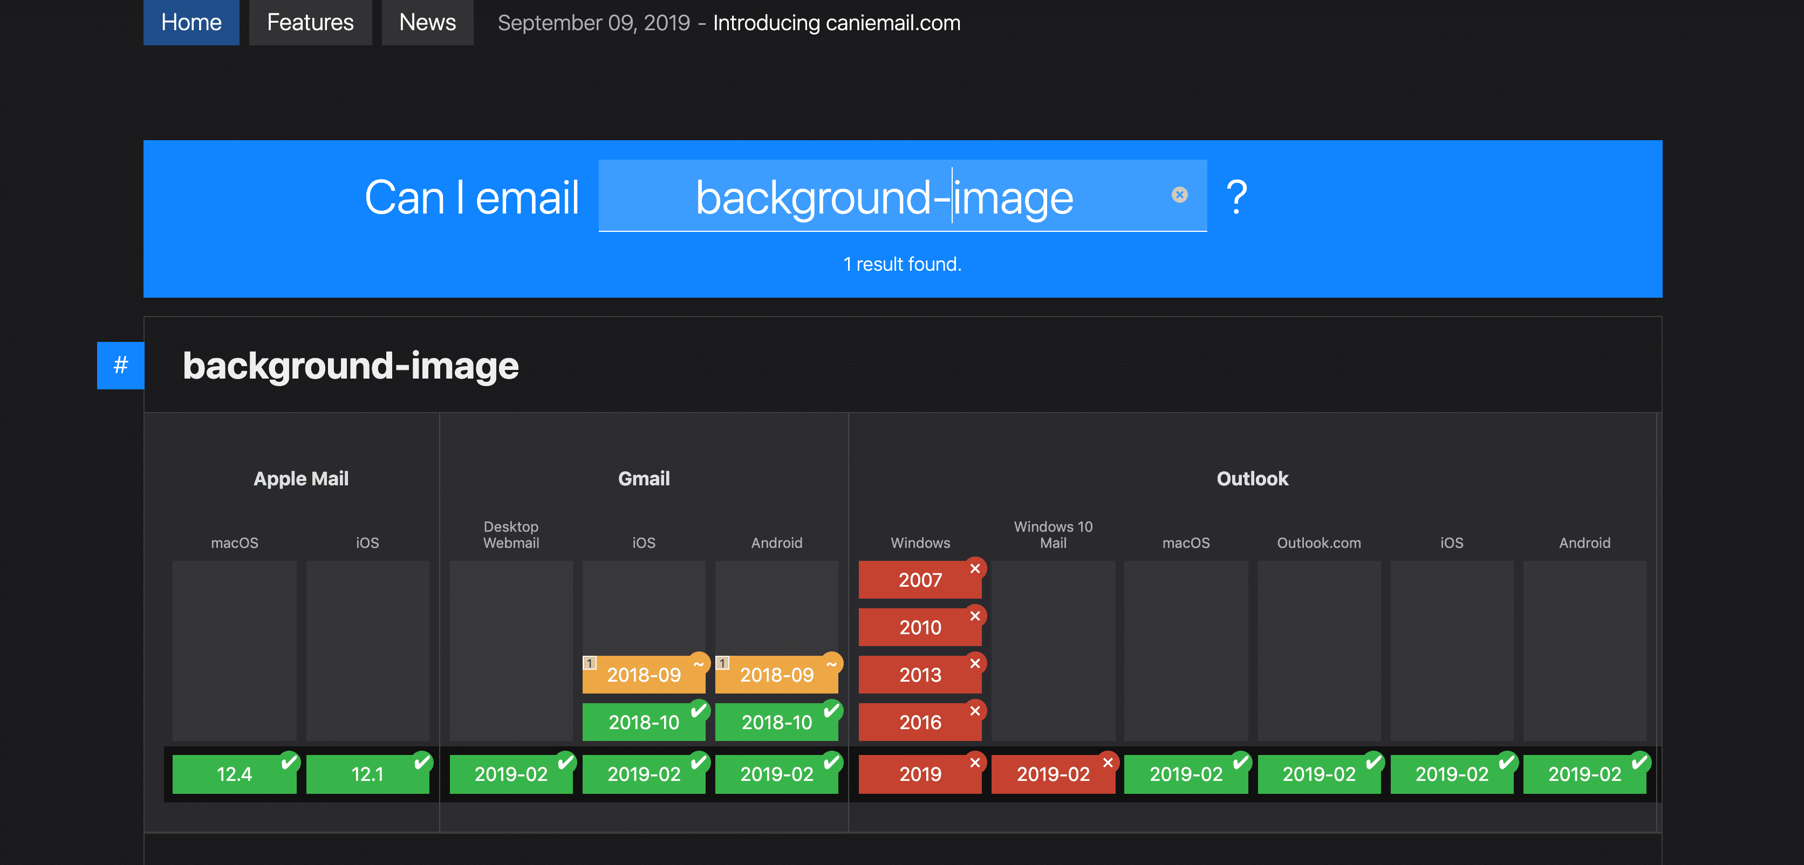Click the checkmark badge on Gmail Android 2019-02
Viewport: 1804px width, 865px height.
(x=831, y=762)
